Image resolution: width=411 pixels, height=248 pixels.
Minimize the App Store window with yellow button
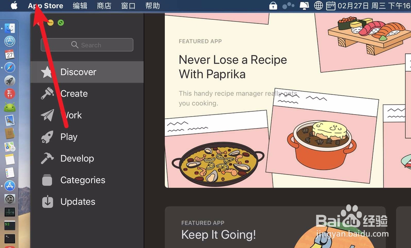pyautogui.click(x=51, y=23)
